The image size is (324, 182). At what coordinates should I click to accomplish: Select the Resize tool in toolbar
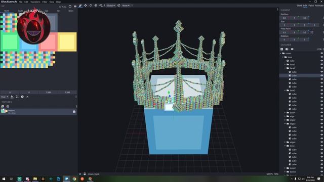(86, 6)
